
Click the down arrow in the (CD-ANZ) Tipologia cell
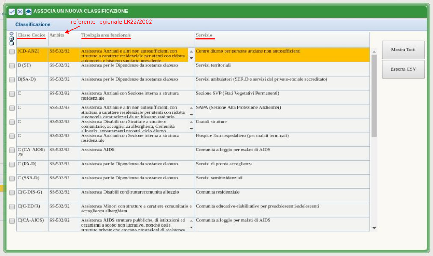click(x=191, y=58)
